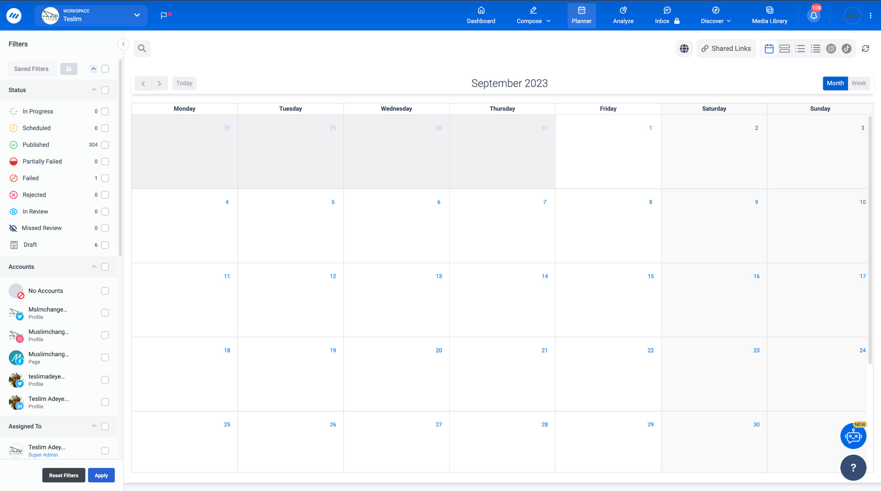Click the Today button
This screenshot has height=491, width=881.
tap(184, 83)
